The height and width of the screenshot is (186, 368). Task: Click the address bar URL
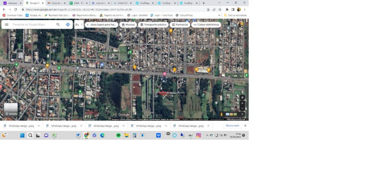click(x=79, y=10)
